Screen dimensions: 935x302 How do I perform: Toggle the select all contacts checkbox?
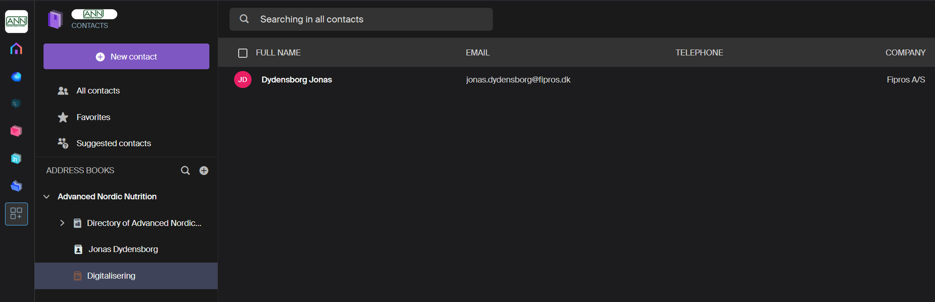[x=243, y=53]
